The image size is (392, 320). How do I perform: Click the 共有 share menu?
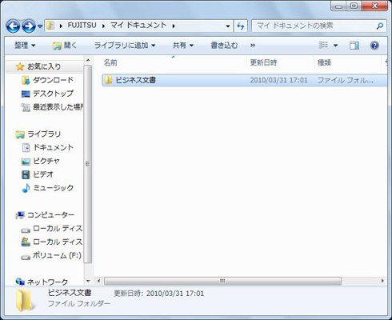coord(183,46)
